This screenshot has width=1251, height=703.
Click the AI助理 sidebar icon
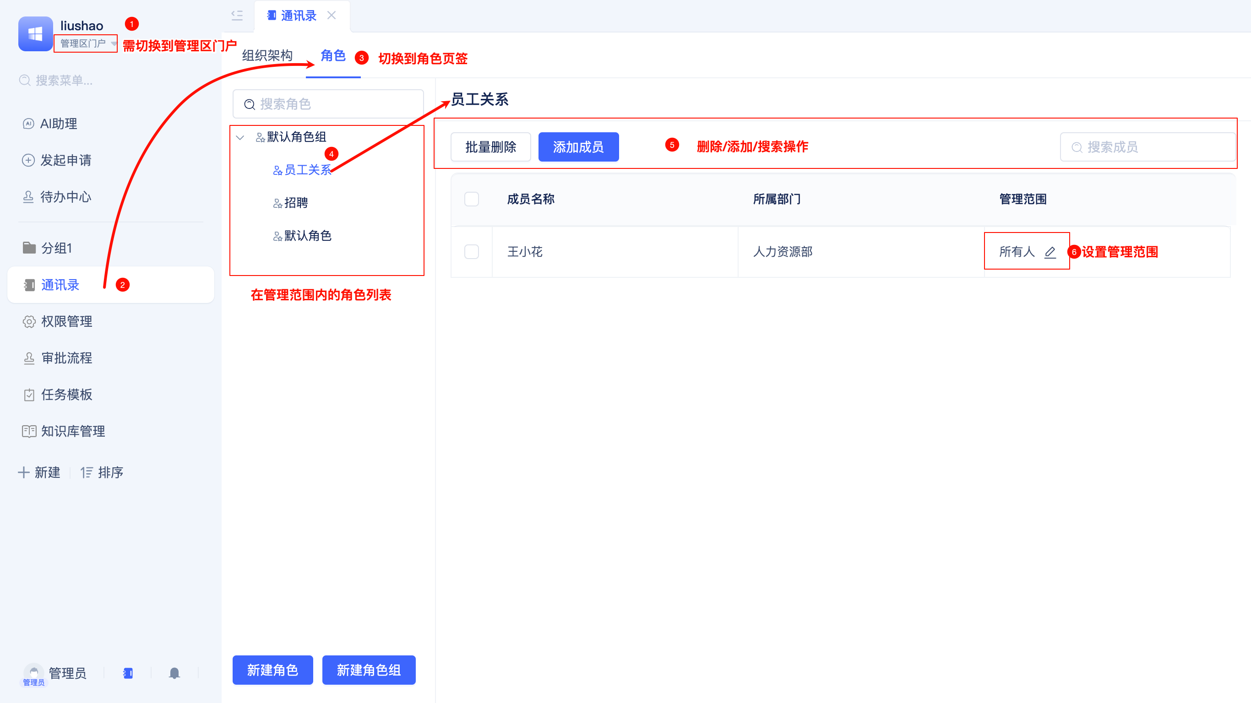(29, 124)
